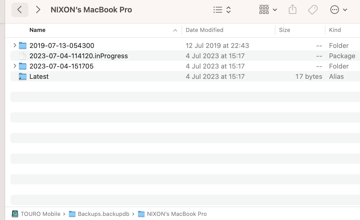360x220 pixels.
Task: Select the list view icon
Action: pyautogui.click(x=218, y=10)
